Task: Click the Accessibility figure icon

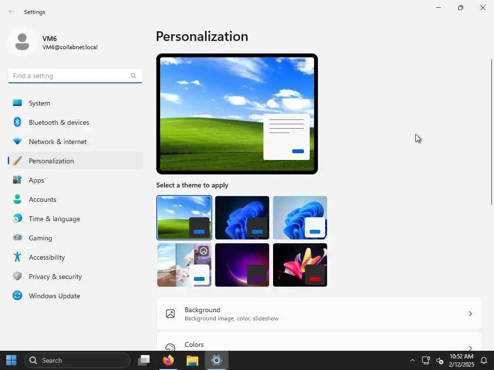Action: pyautogui.click(x=17, y=257)
